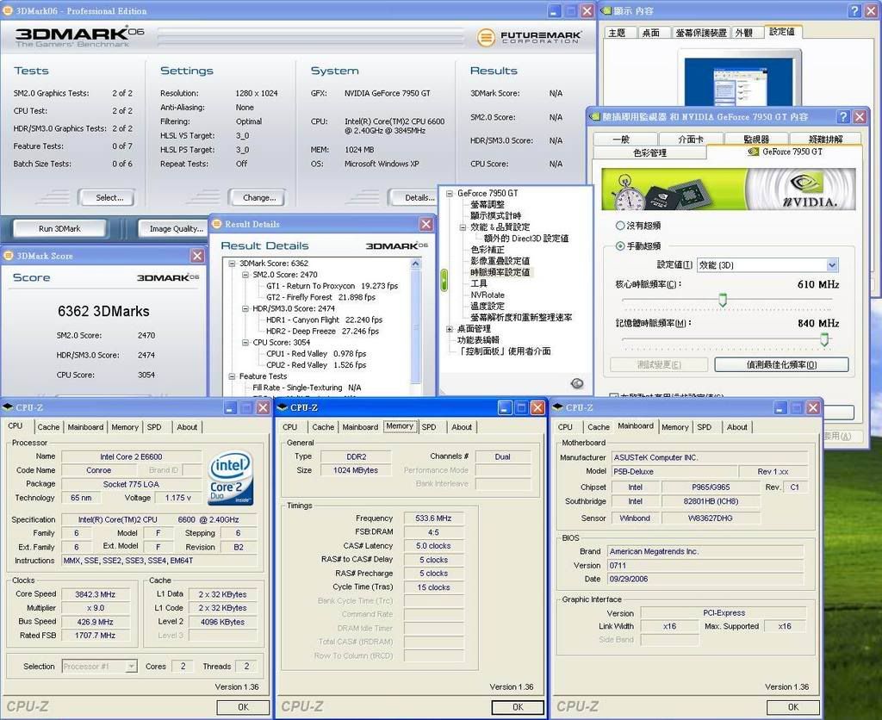Open the performance (3D) settings dropdown
Screen dimensions: 882x720
pyautogui.click(x=832, y=265)
